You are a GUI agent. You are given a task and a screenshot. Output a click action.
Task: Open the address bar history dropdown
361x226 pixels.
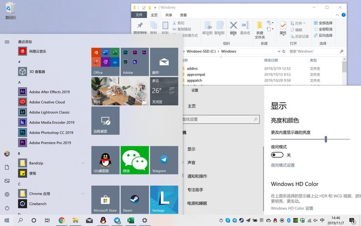point(279,52)
